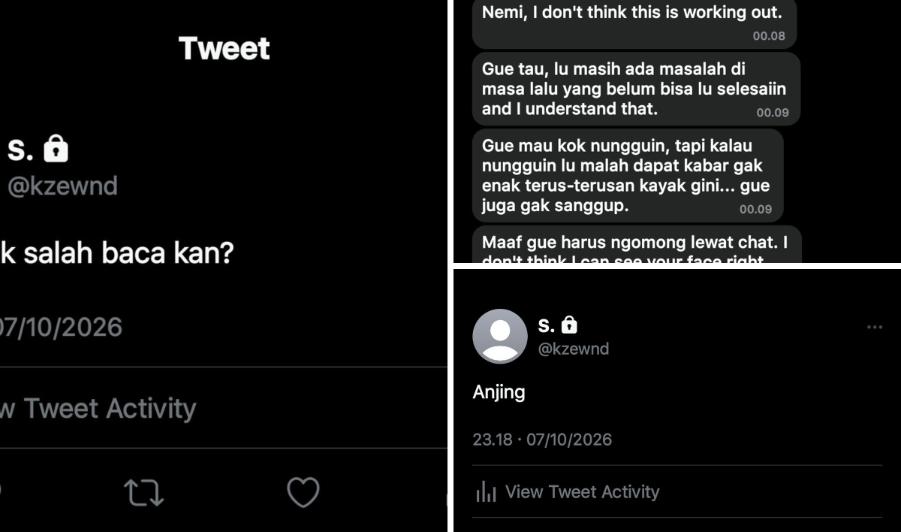The width and height of the screenshot is (901, 532).
Task: Tap the retweet icon in left tweet
Action: [x=143, y=493]
